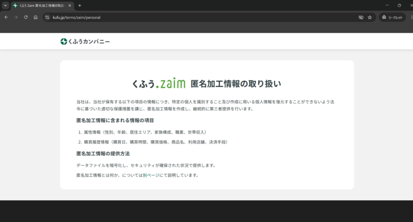Click the crossed-eye tracking protection icon
The width and height of the screenshot is (413, 222).
[361, 18]
